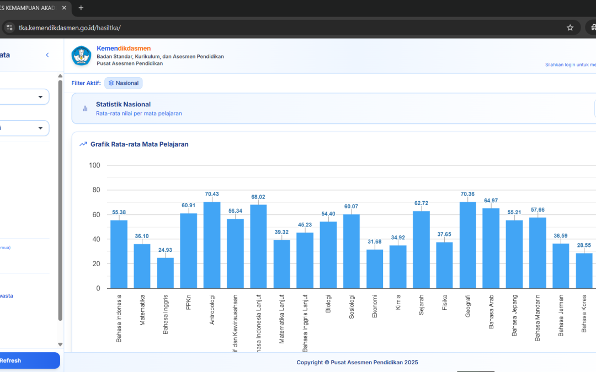Open the second sidebar filter dropdown

[x=24, y=128]
